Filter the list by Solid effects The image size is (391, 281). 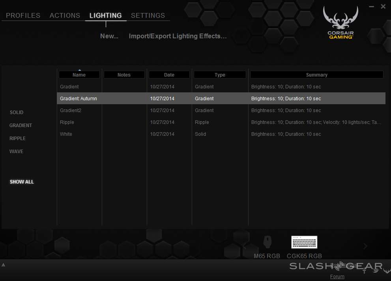17,112
